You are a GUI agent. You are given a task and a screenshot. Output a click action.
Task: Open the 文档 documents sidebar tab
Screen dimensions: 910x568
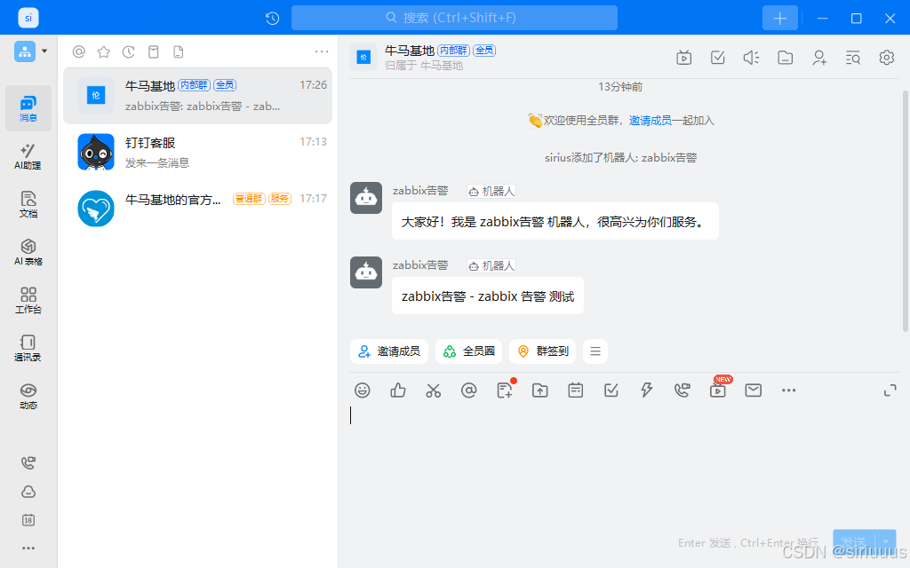point(28,205)
